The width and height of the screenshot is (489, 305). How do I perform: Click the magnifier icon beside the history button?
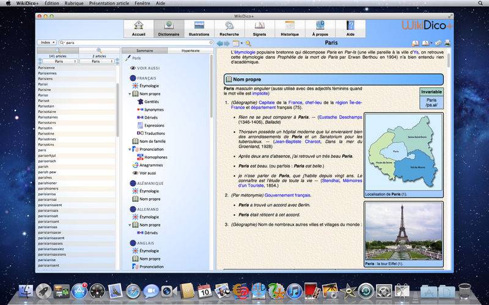pos(248,43)
